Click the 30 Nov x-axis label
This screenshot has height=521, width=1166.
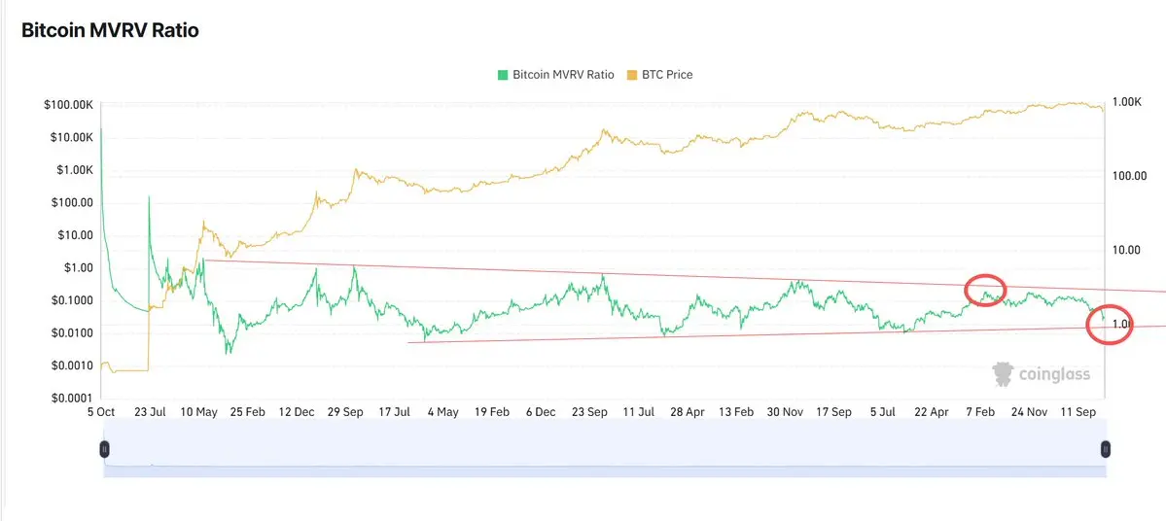[785, 412]
